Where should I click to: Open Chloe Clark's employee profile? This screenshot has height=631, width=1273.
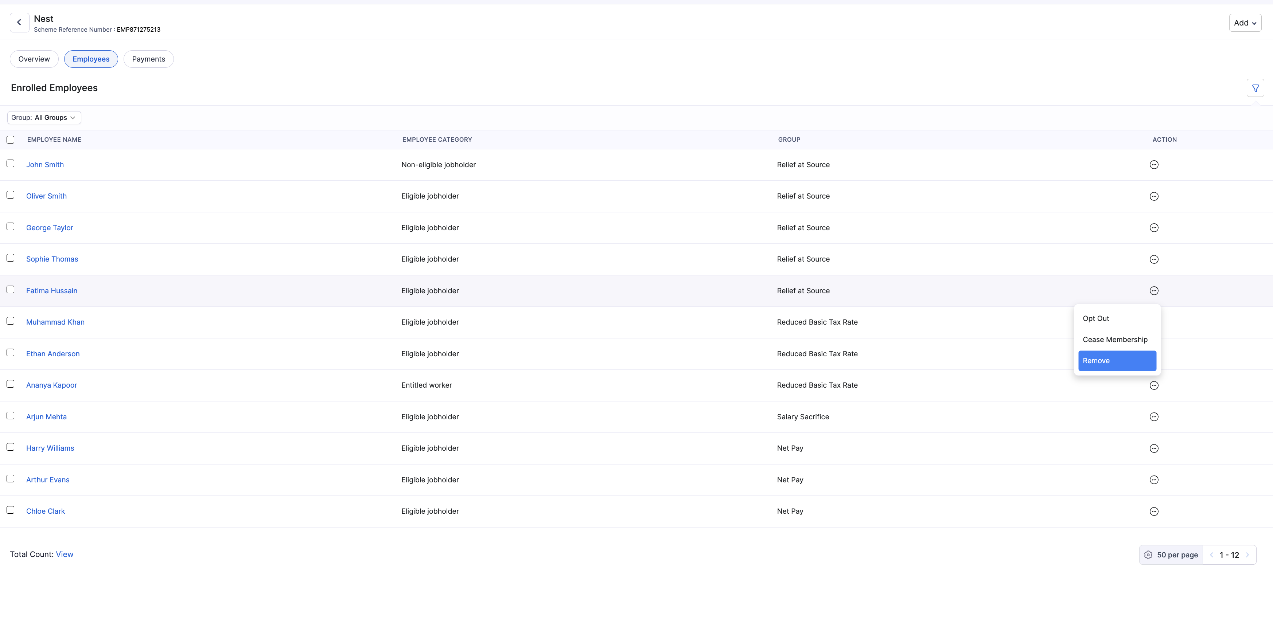(46, 511)
